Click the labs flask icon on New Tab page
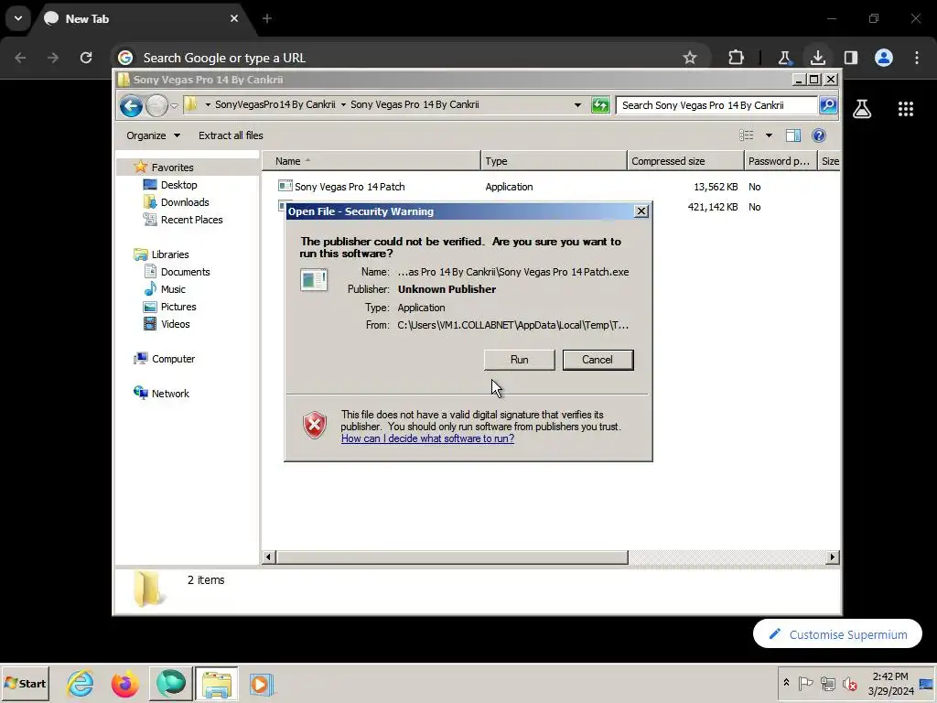The image size is (937, 703). coord(862,108)
